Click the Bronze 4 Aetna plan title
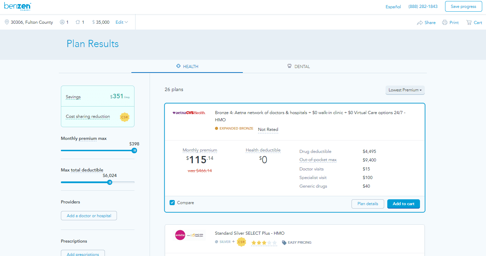The height and width of the screenshot is (256, 486). (310, 116)
